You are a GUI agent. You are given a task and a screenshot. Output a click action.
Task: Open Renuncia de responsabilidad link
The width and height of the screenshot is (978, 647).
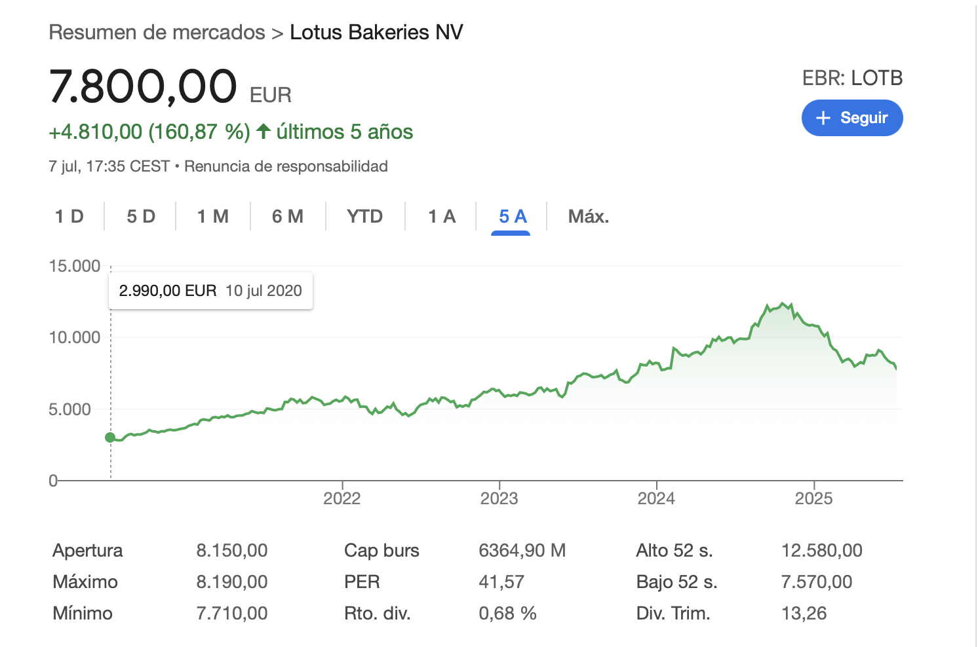pos(286,166)
